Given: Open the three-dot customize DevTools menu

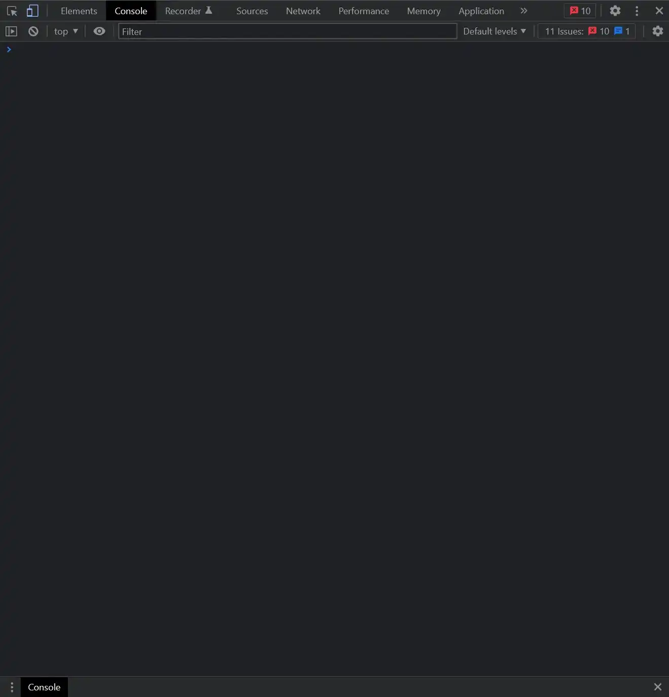Looking at the screenshot, I should coord(637,11).
